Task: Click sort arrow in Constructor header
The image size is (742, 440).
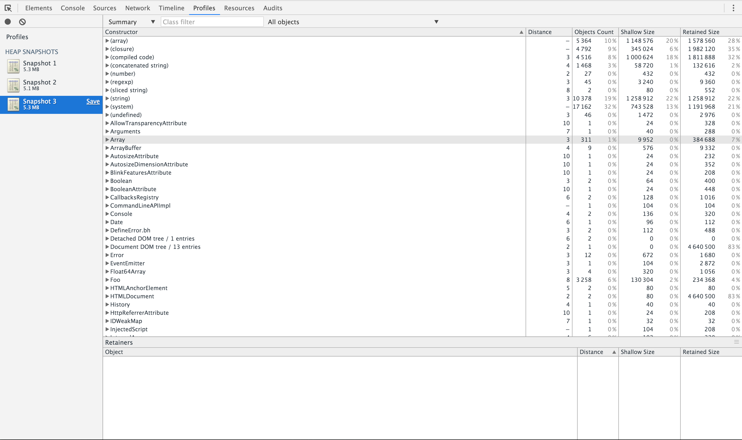Action: [521, 32]
